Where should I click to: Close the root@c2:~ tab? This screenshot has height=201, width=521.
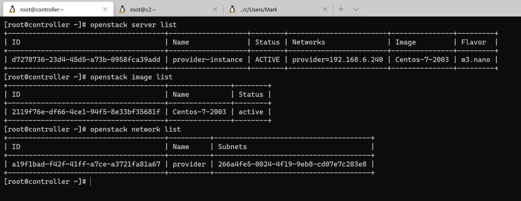click(x=215, y=9)
